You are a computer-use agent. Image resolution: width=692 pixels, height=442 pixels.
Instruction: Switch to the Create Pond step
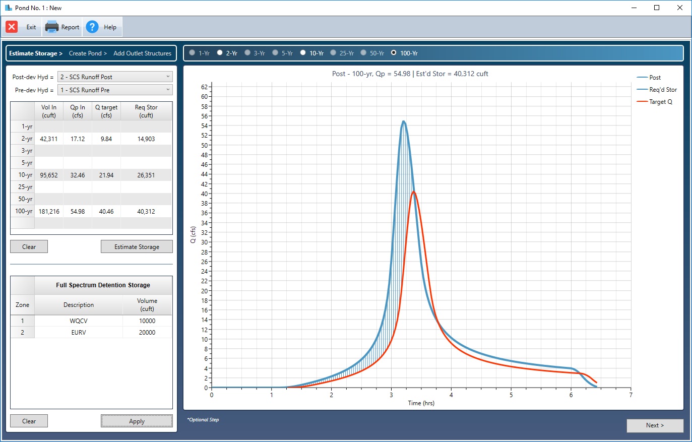[x=87, y=53]
